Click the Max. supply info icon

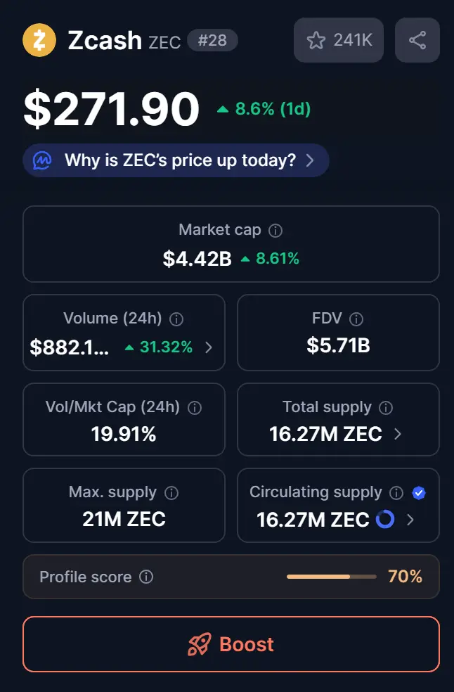click(171, 493)
